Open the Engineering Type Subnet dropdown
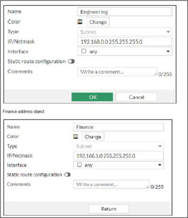 click(125, 32)
